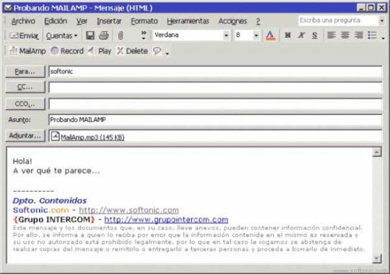This screenshot has height=274, width=390.
Task: Toggle bold formatting (N)
Action: pyautogui.click(x=287, y=36)
